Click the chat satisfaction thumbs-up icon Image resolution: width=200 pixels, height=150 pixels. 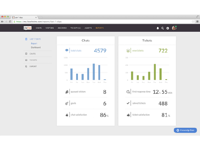(x=67, y=115)
